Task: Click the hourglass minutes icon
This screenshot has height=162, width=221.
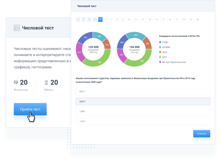Action: (x=46, y=83)
